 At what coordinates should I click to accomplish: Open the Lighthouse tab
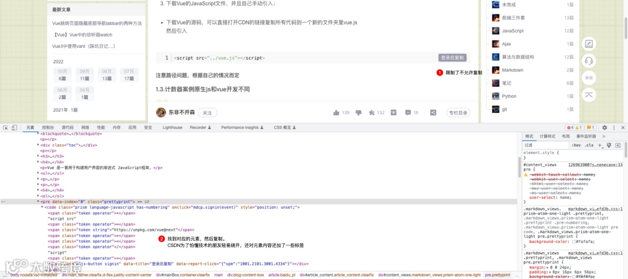[173, 127]
